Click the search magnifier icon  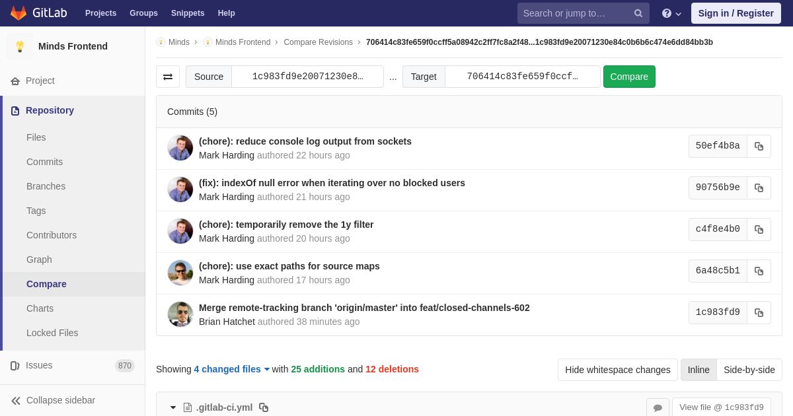pos(638,13)
